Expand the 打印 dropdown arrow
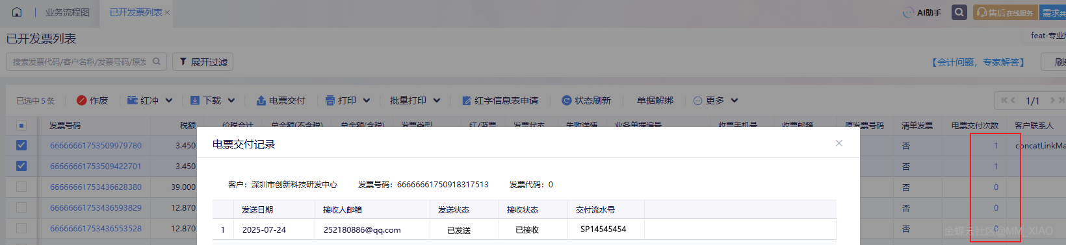 [367, 100]
